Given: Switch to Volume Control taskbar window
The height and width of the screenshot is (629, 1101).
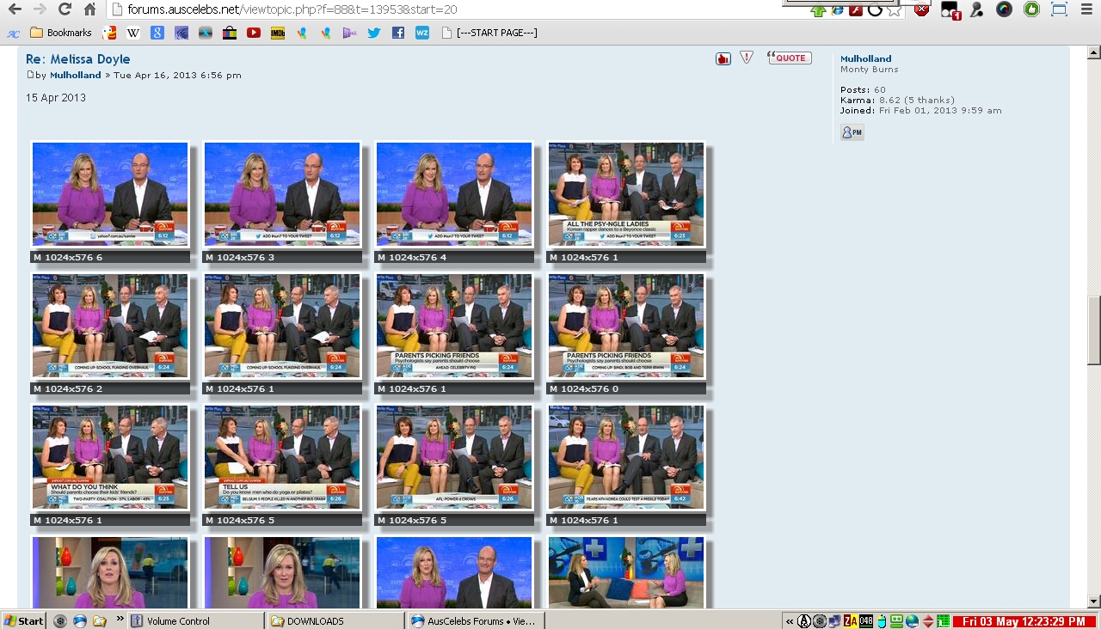Looking at the screenshot, I should point(196,620).
